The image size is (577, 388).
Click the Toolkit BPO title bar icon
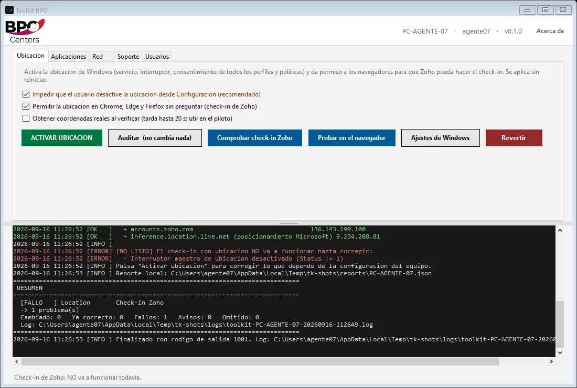(9, 10)
